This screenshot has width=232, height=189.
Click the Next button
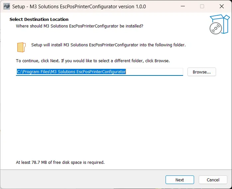[x=179, y=180]
